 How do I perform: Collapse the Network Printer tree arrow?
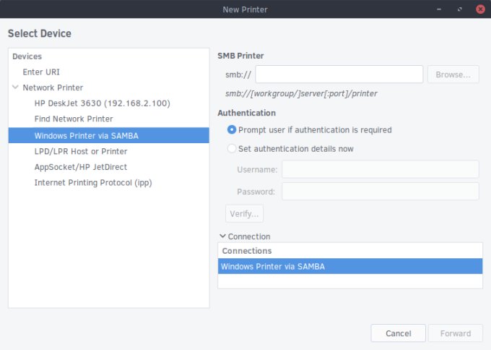16,87
